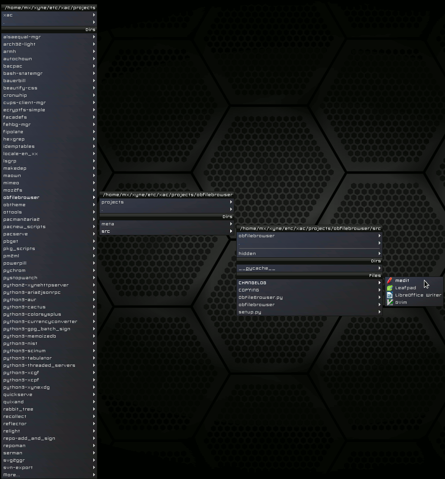Open the COPYING file entry
The width and height of the screenshot is (445, 479).
point(249,290)
